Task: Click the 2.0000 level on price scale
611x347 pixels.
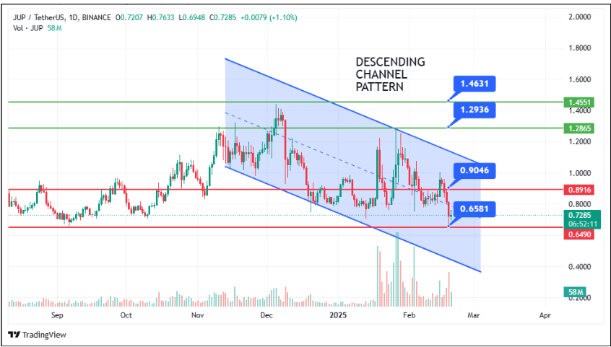Action: 580,17
